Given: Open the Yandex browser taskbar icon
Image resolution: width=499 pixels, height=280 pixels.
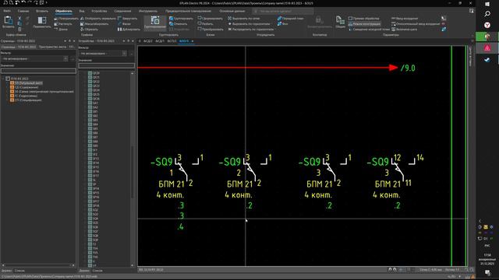Looking at the screenshot, I should tap(487, 25).
